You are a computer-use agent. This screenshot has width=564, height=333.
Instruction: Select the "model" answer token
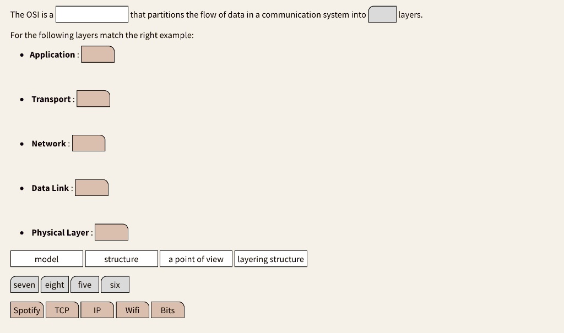(46, 259)
